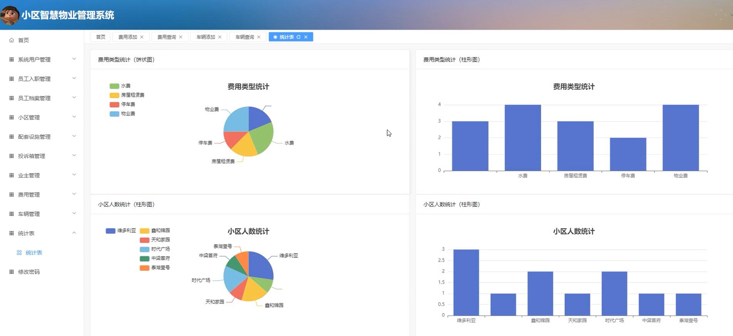Click the 小区智慧物业管理系统 title
This screenshot has height=336, width=733.
(x=68, y=15)
